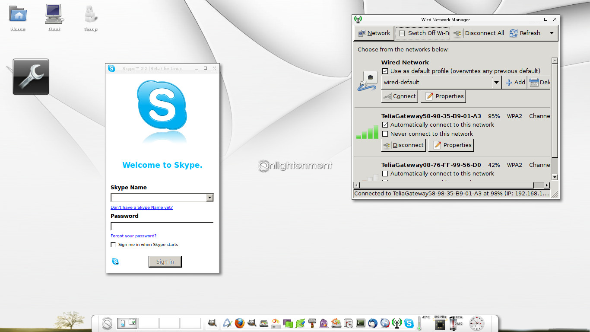590x332 pixels.
Task: Click Don't have a Skype Name yet link
Action: tap(142, 207)
